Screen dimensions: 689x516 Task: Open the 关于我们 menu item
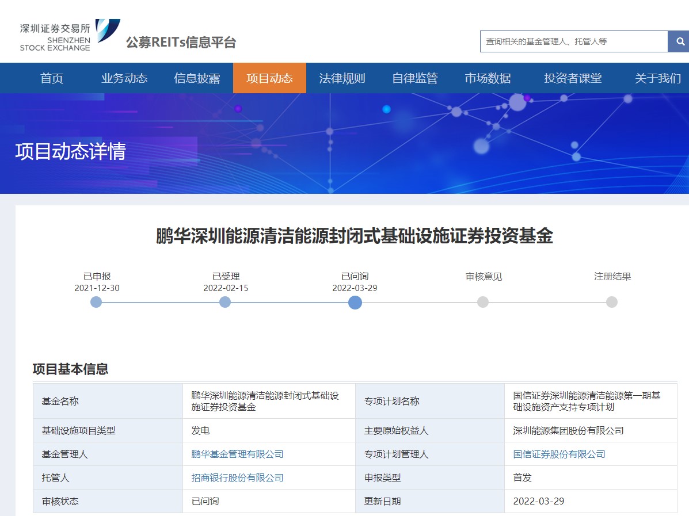(x=658, y=78)
